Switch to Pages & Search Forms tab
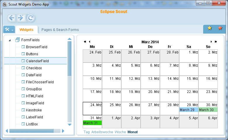 [x=60, y=30]
